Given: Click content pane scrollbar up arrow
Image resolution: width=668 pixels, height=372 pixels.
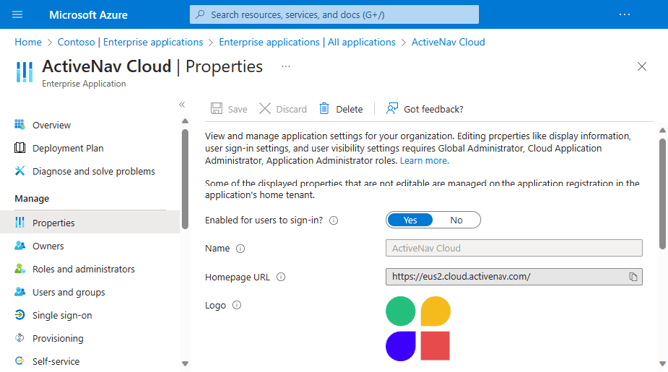Looking at the screenshot, I should point(662,130).
